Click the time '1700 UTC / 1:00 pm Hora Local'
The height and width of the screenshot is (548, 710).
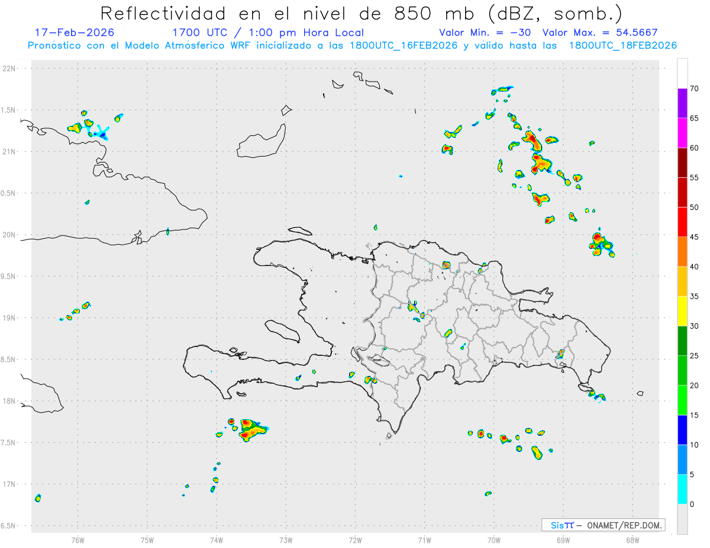point(268,33)
